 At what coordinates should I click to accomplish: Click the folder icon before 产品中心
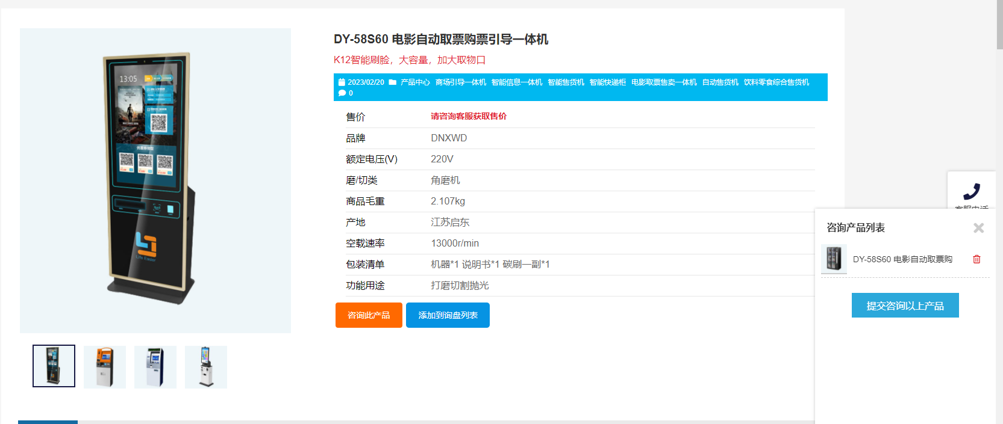pyautogui.click(x=393, y=82)
